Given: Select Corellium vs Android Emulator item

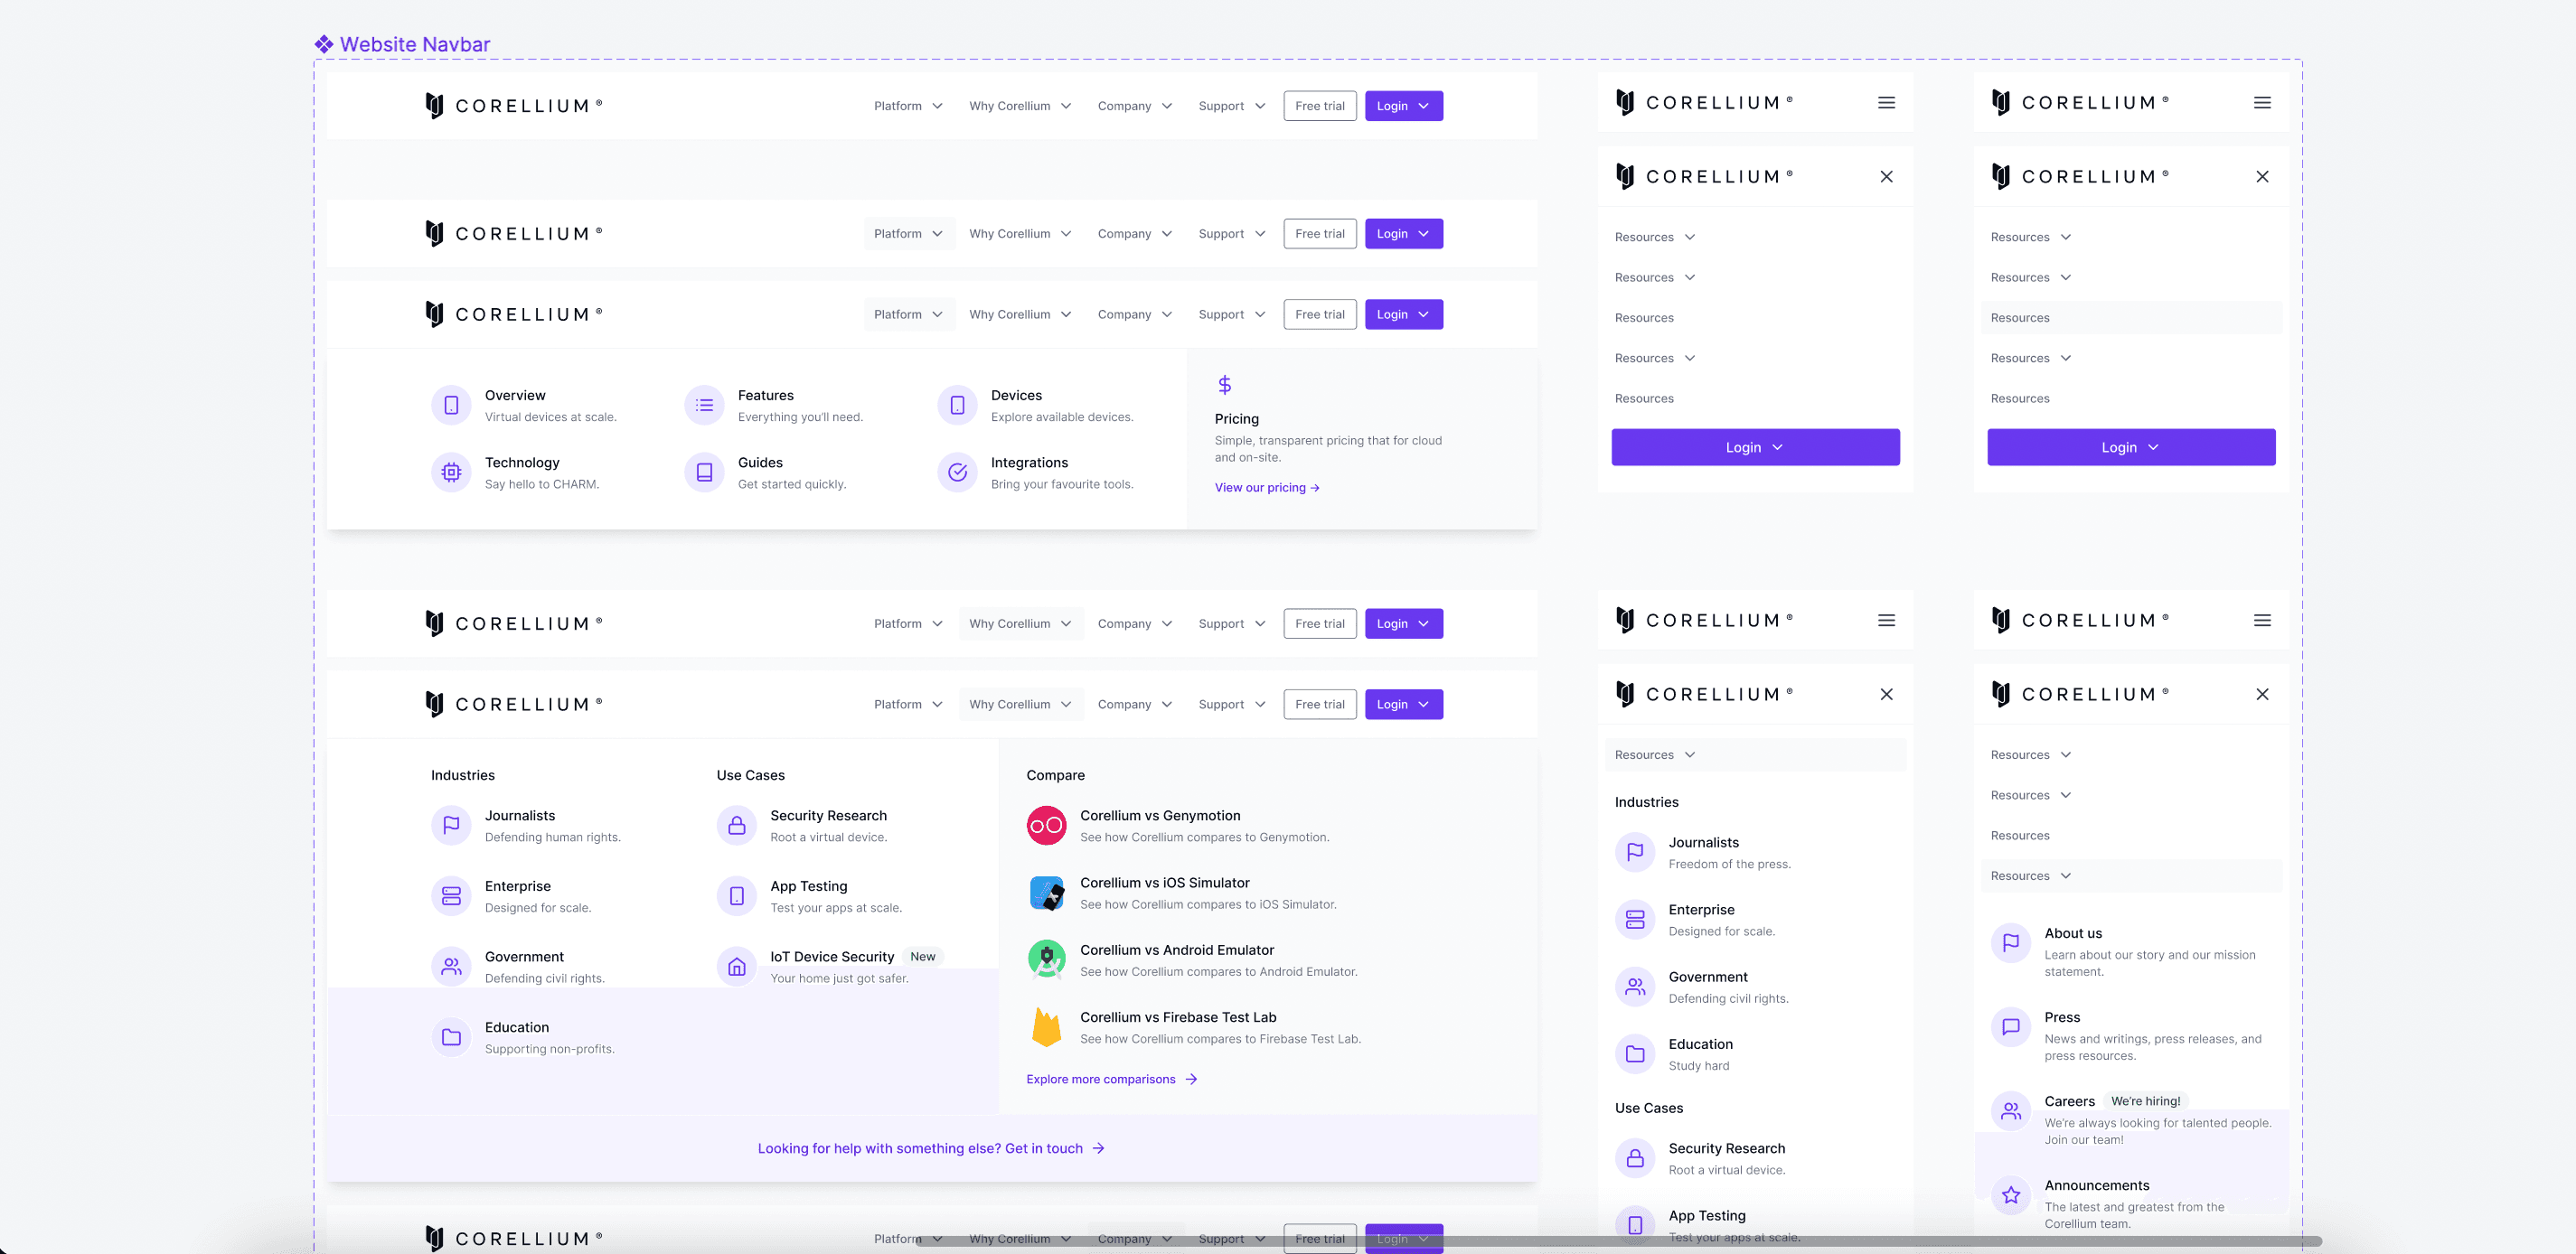Looking at the screenshot, I should [x=1192, y=959].
